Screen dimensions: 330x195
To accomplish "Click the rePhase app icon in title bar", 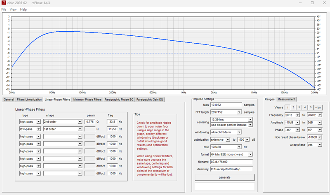I will coord(3,3).
